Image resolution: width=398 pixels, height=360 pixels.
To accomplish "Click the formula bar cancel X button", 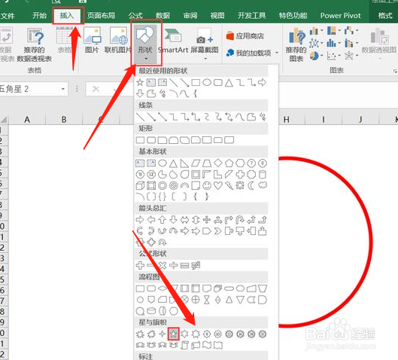I will pyautogui.click(x=96, y=89).
